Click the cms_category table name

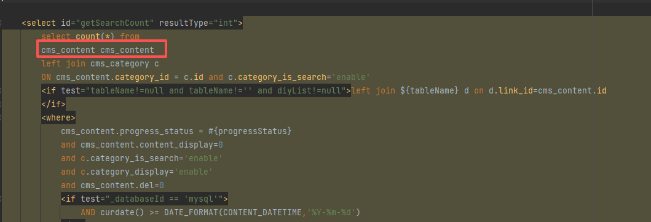[120, 64]
